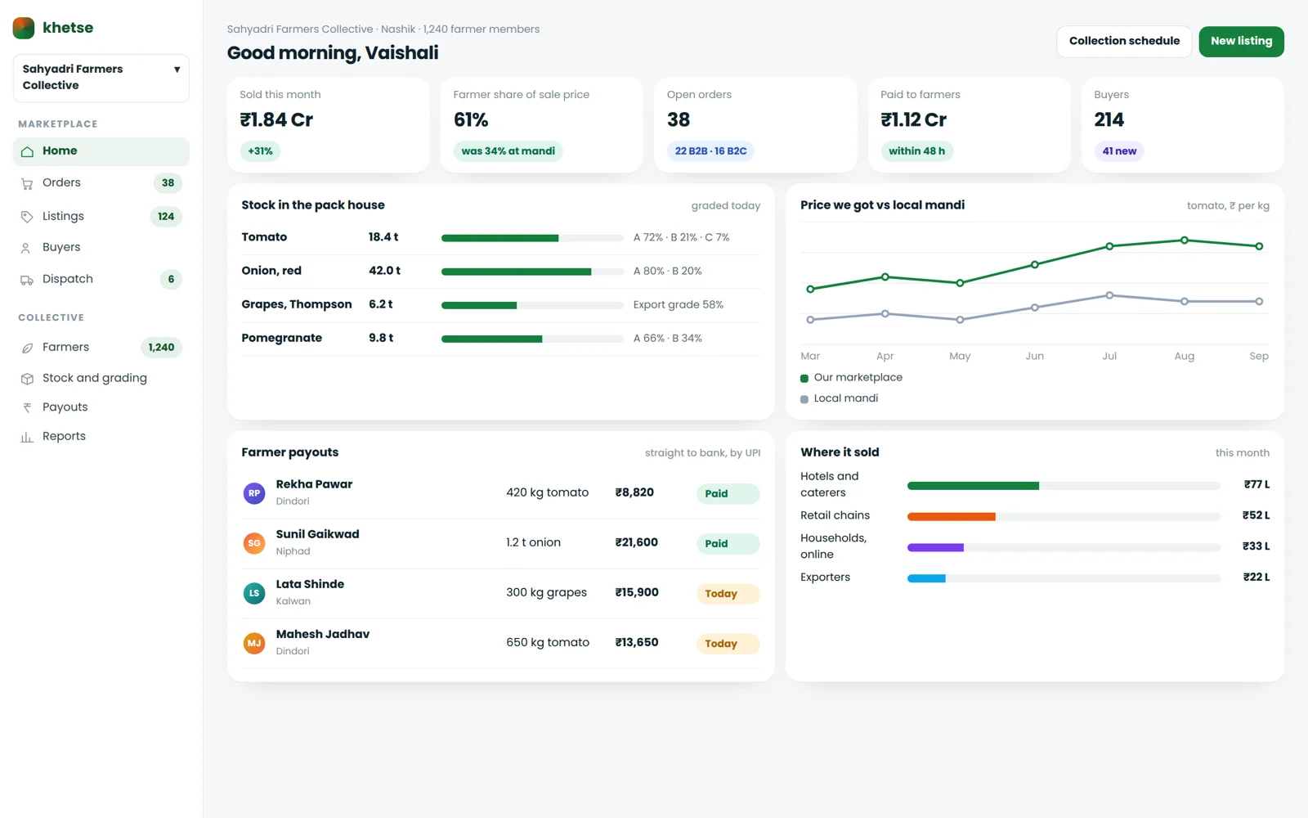Click the Payouts rupee icon
The height and width of the screenshot is (818, 1308).
[x=27, y=407]
